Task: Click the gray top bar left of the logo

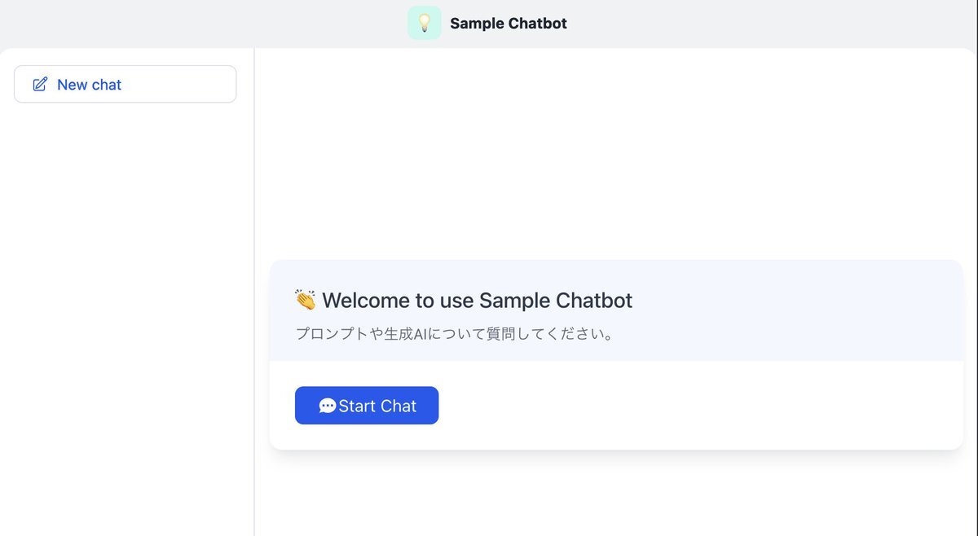Action: 204,23
